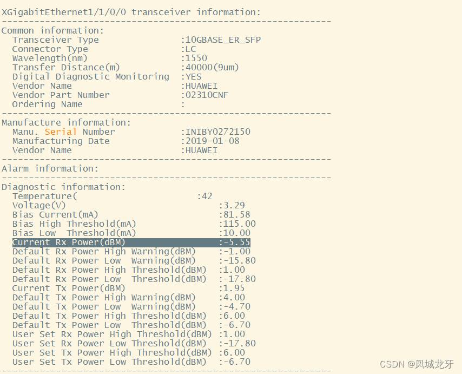Image resolution: width=462 pixels, height=374 pixels.
Task: Click the Connector Type value LC
Action: click(x=190, y=49)
